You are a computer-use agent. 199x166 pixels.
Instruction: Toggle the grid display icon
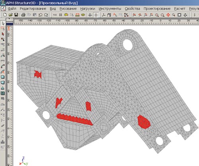[x=60, y=15]
